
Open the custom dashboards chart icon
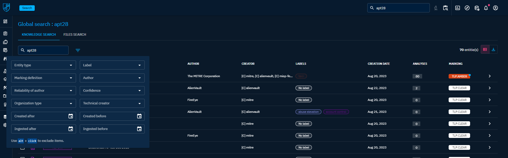click(x=457, y=8)
